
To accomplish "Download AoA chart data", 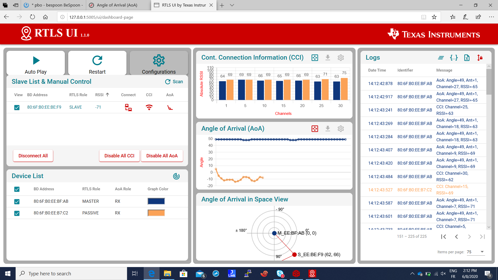I will [328, 129].
